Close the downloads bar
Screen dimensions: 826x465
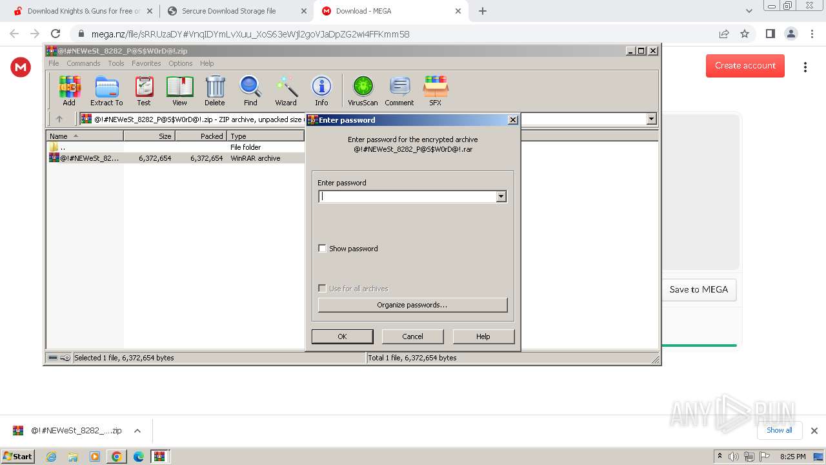[x=814, y=431]
